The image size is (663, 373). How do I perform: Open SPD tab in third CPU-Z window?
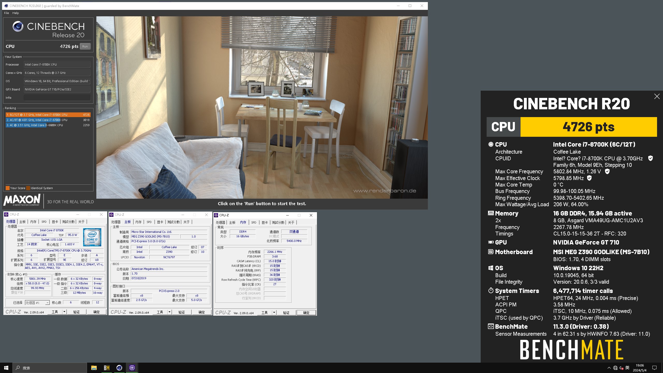pos(254,223)
